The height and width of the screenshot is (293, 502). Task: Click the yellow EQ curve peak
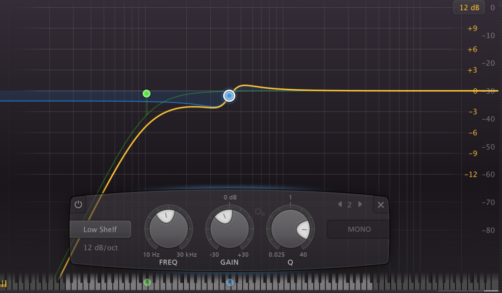click(x=245, y=85)
